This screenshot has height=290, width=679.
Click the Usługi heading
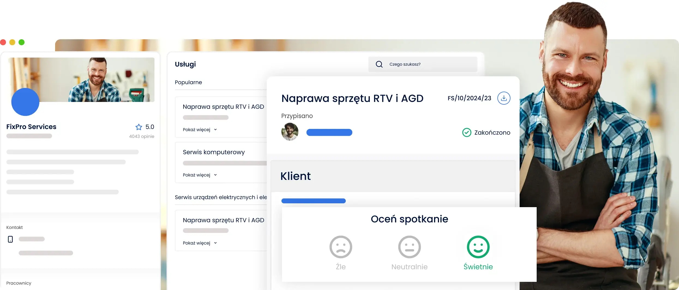click(185, 65)
